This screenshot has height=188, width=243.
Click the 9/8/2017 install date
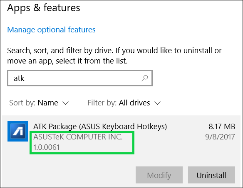coord(220,137)
